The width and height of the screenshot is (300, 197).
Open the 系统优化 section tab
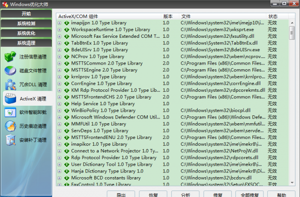tap(26, 33)
